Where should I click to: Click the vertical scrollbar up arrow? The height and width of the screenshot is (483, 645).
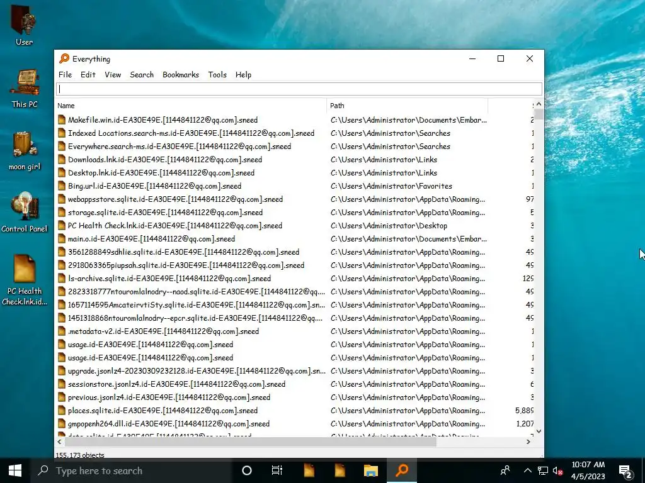(x=539, y=104)
